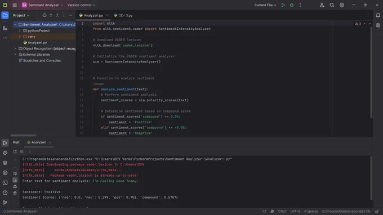Open Notifications bell
The image size is (383, 215).
pos(378,15)
